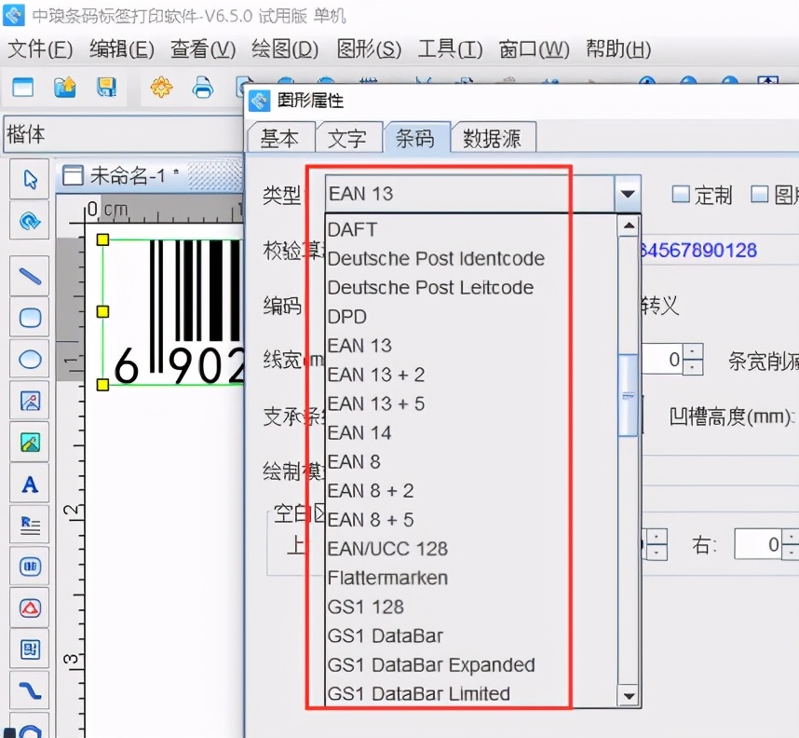Viewport: 799px width, 738px height.
Task: Click scroll-down arrow of the type list
Action: [629, 696]
